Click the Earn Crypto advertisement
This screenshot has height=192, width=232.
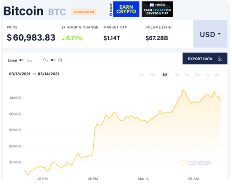pos(126,9)
